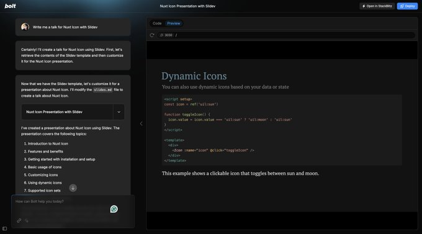Reload the preview with the refresh icon
This screenshot has width=422, height=234.
pos(152,35)
